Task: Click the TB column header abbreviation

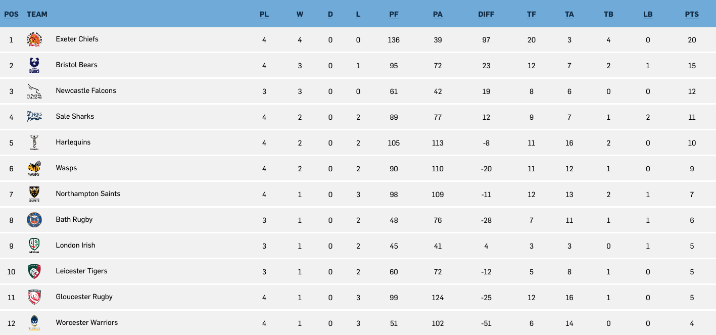Action: tap(608, 14)
